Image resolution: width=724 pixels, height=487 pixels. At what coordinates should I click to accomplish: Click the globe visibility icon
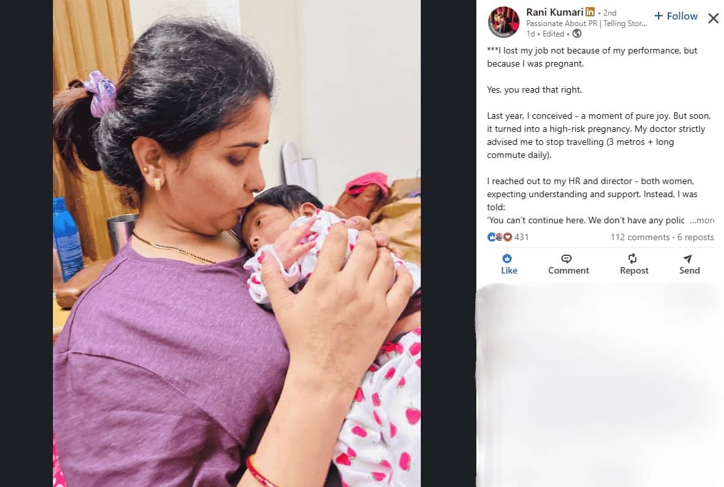coord(577,34)
